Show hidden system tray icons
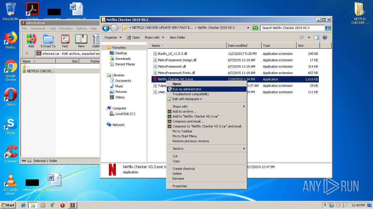This screenshot has height=209, width=373. pos(325,205)
